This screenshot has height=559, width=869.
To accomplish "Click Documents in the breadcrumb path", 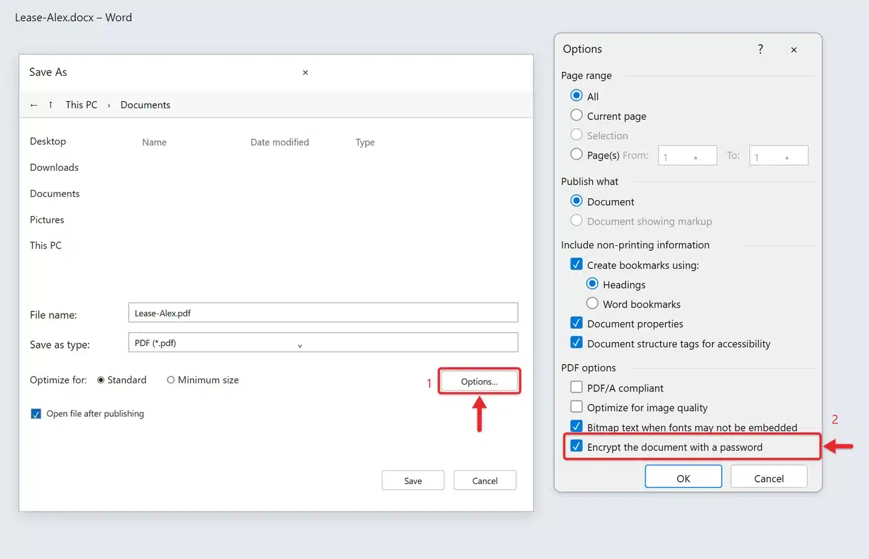I will tap(145, 105).
